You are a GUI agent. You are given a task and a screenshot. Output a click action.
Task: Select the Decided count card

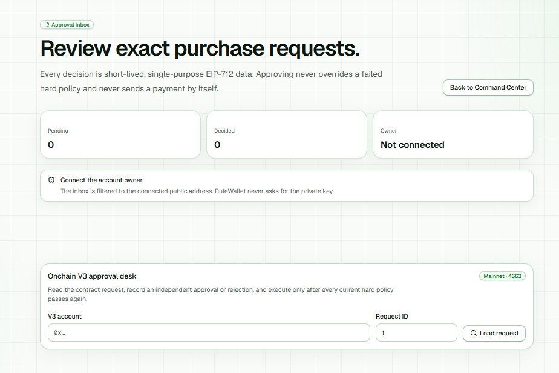[x=287, y=134]
